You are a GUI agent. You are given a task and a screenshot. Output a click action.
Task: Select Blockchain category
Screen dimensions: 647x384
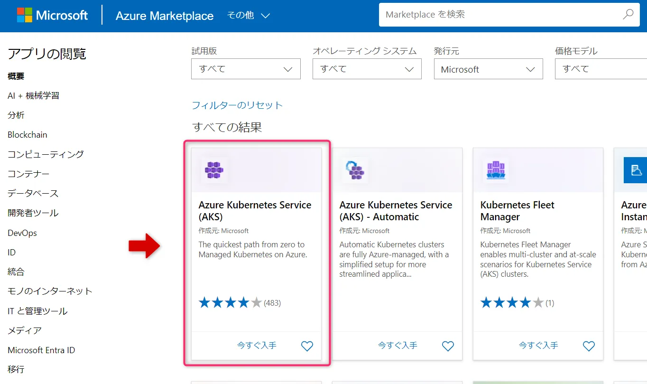tap(28, 135)
